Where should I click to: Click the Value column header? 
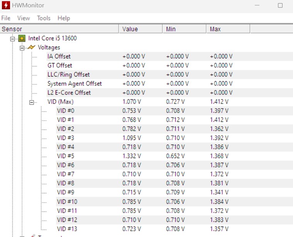(141, 29)
